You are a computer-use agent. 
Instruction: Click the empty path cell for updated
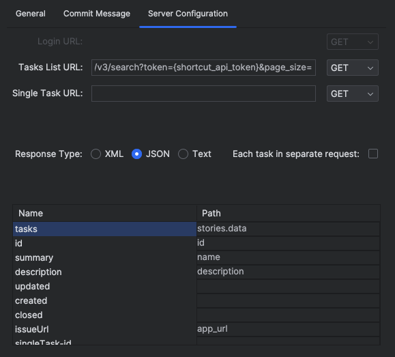pyautogui.click(x=288, y=287)
